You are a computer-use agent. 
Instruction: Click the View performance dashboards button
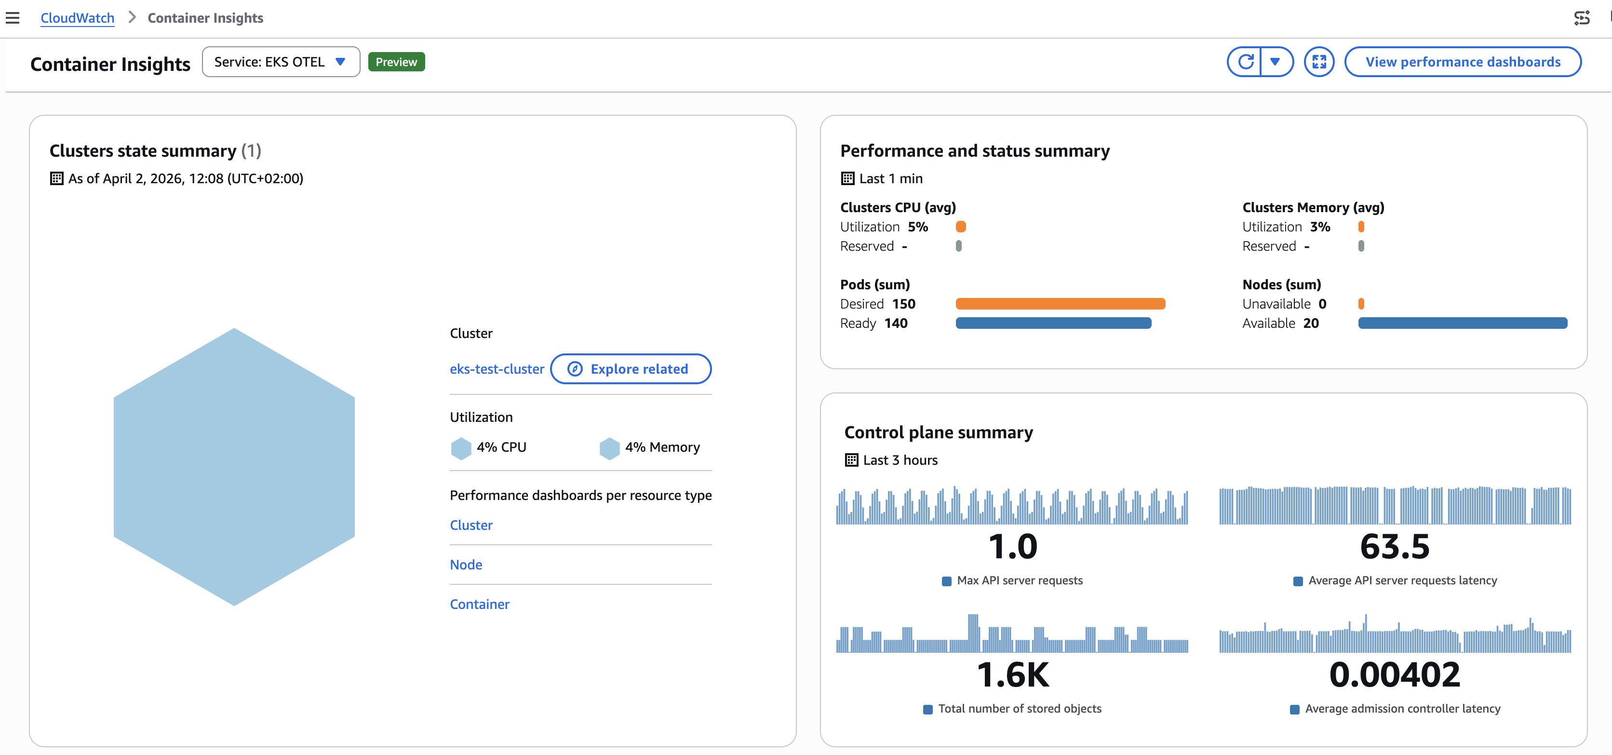pos(1463,61)
